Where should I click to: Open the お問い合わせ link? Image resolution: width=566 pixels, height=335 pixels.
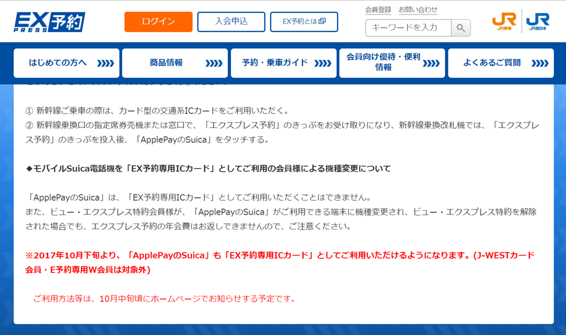point(418,10)
